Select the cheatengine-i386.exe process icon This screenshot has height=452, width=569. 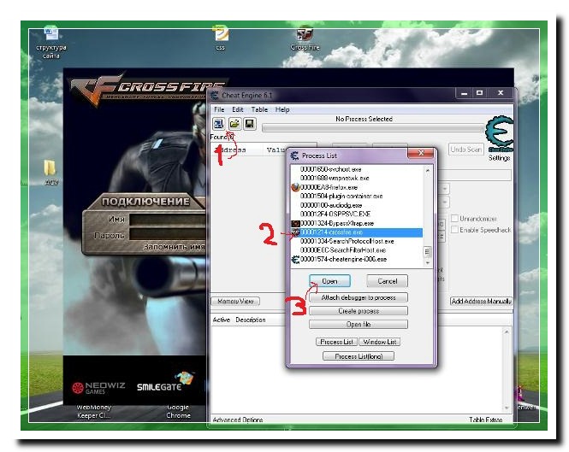tap(295, 260)
